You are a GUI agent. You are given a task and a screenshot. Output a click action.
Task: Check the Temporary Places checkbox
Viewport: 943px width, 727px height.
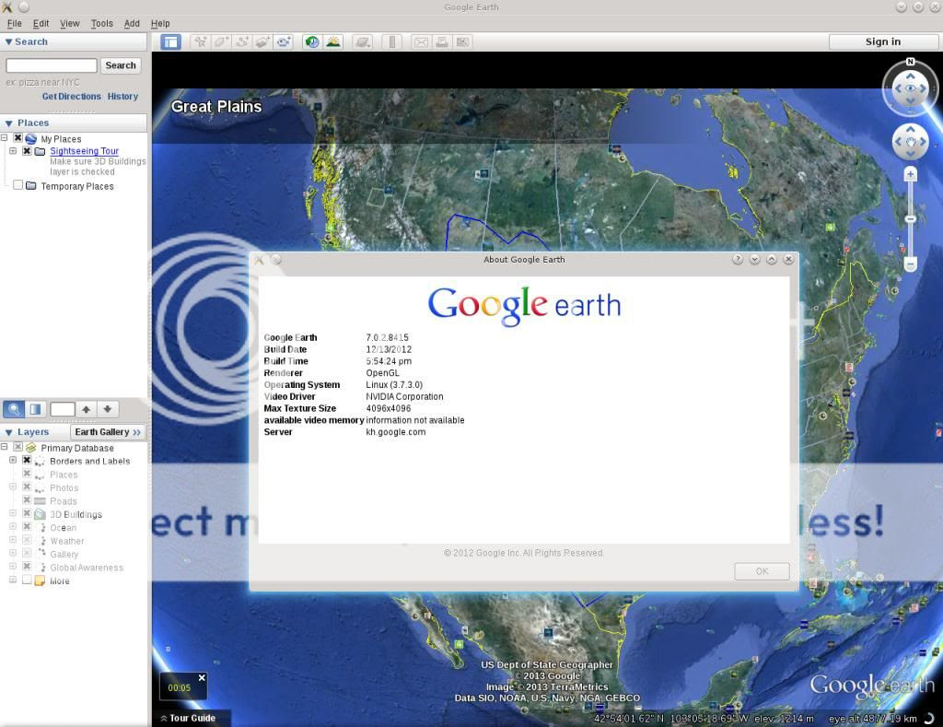[18, 185]
